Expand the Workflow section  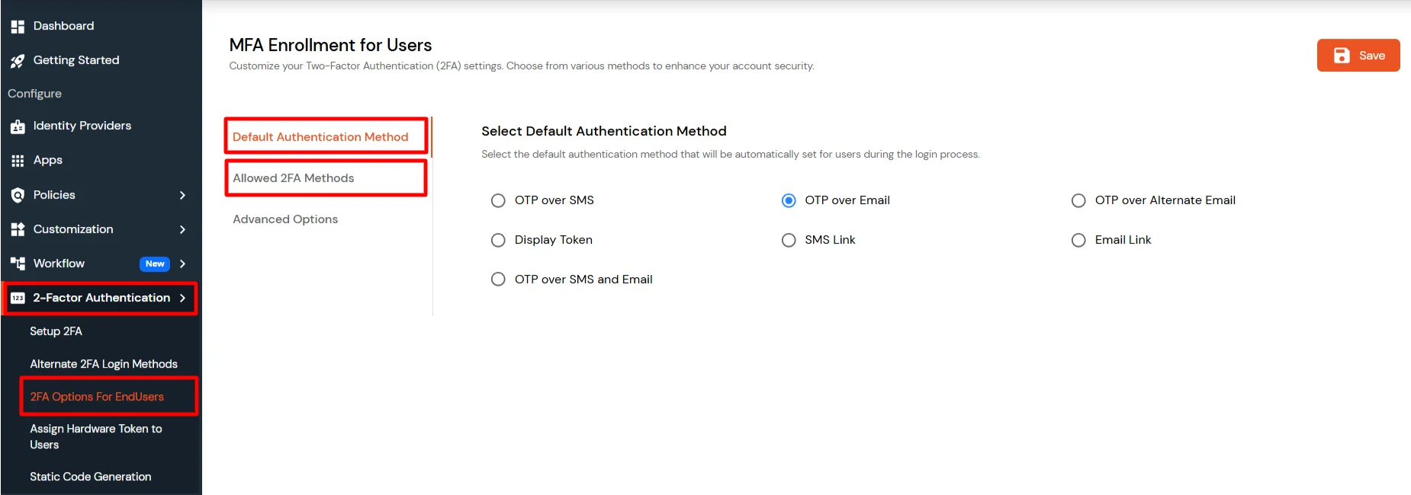(x=182, y=263)
